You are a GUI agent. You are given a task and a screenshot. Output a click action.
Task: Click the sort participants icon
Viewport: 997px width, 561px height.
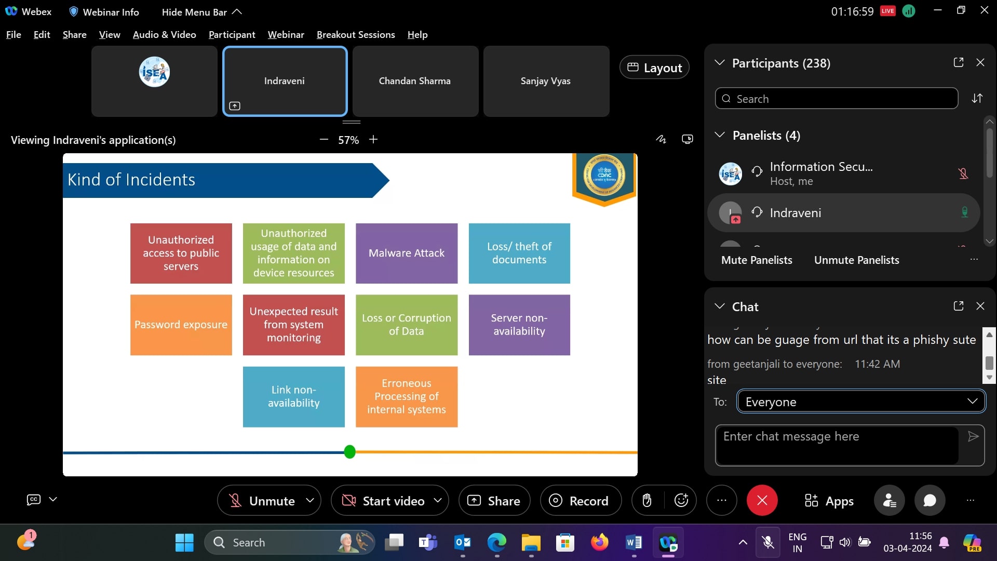pyautogui.click(x=977, y=98)
